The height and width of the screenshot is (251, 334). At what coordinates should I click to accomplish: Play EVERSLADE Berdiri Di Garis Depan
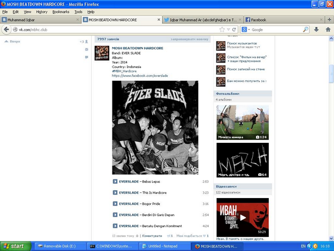click(x=115, y=215)
